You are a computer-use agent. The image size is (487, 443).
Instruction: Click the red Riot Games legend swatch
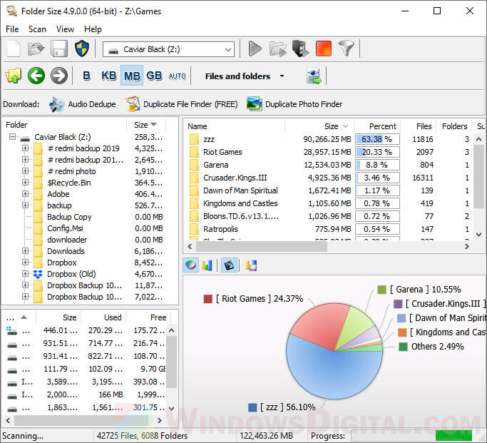(207, 299)
